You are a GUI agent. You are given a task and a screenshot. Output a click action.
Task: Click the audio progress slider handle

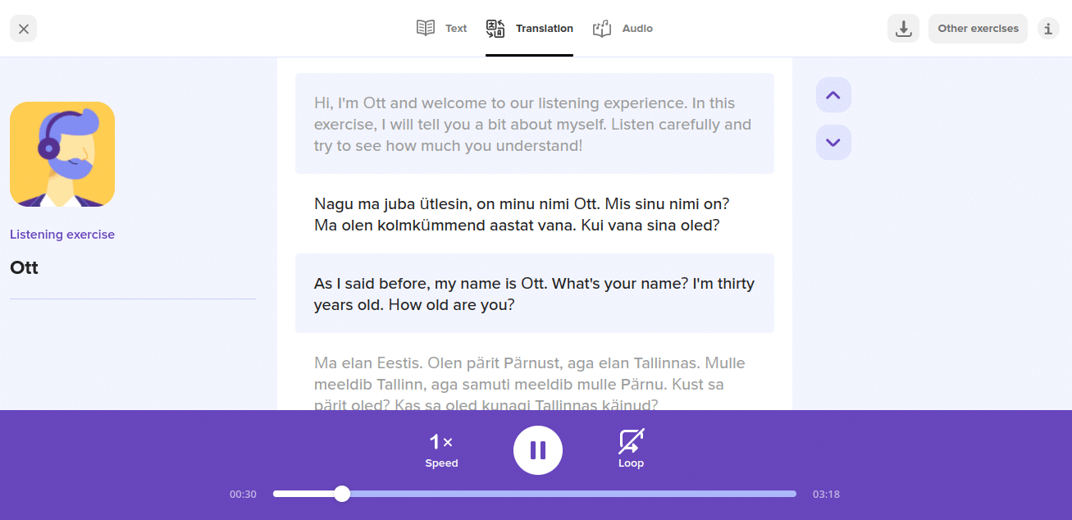tap(342, 494)
